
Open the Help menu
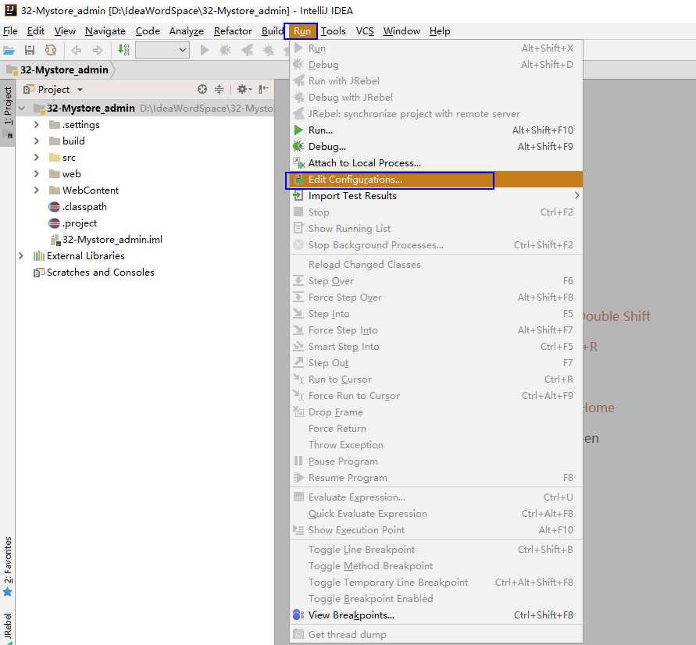pyautogui.click(x=440, y=31)
